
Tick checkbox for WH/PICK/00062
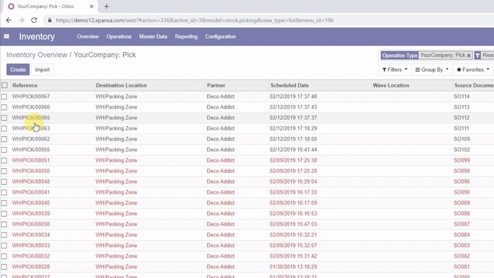4,139
